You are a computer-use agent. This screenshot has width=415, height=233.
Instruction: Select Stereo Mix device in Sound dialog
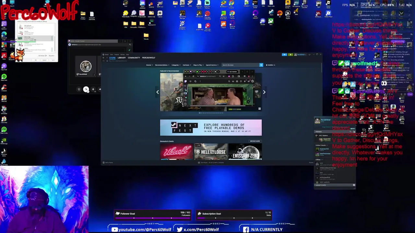point(35,38)
